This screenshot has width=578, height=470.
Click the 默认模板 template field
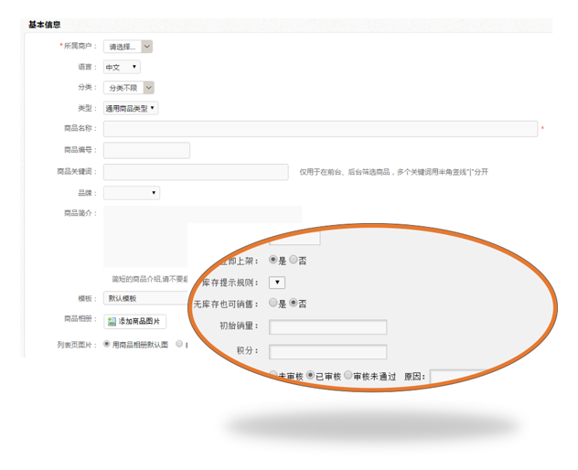145,298
